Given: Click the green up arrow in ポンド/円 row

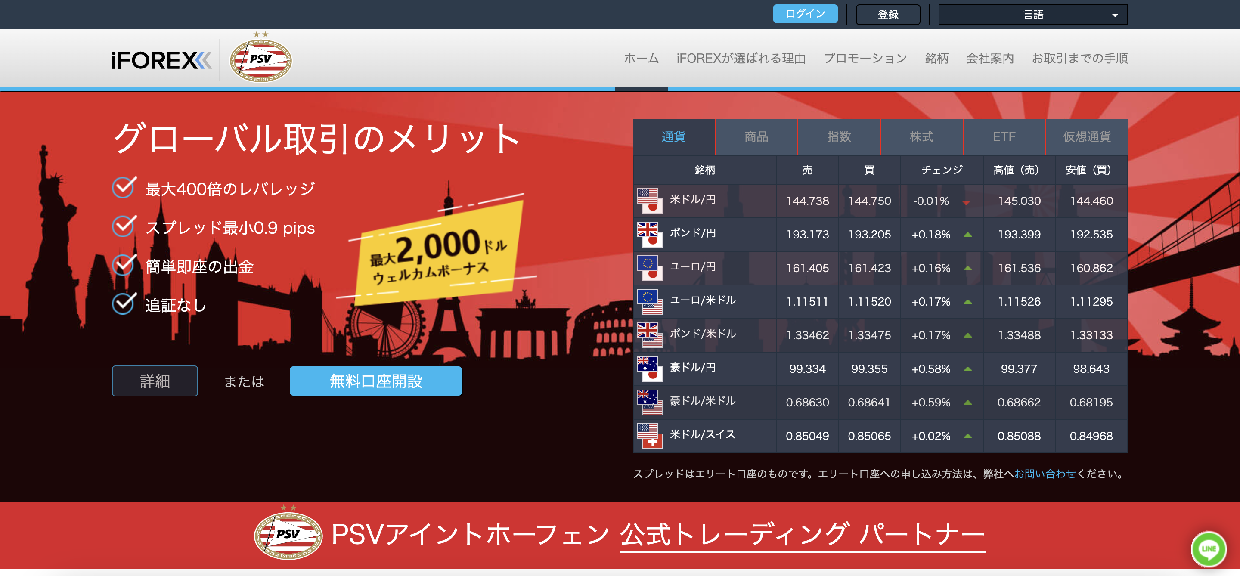Looking at the screenshot, I should (967, 235).
